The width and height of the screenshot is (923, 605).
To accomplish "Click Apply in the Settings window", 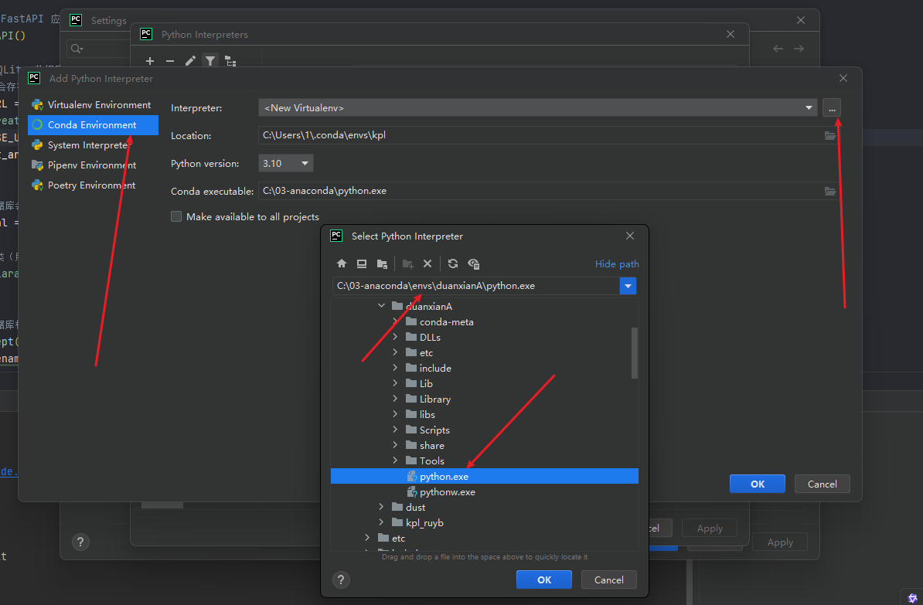I will pyautogui.click(x=780, y=542).
